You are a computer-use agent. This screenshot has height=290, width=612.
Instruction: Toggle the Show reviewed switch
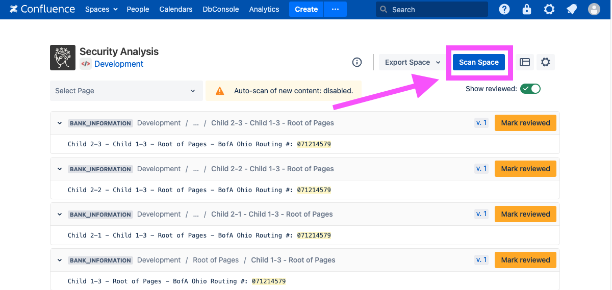[530, 89]
